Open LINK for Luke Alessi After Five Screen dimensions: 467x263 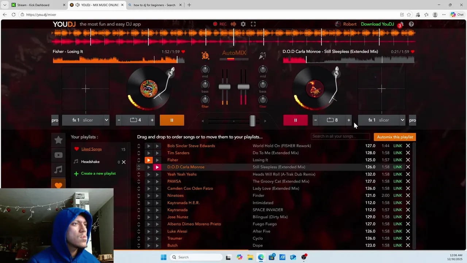(x=398, y=231)
